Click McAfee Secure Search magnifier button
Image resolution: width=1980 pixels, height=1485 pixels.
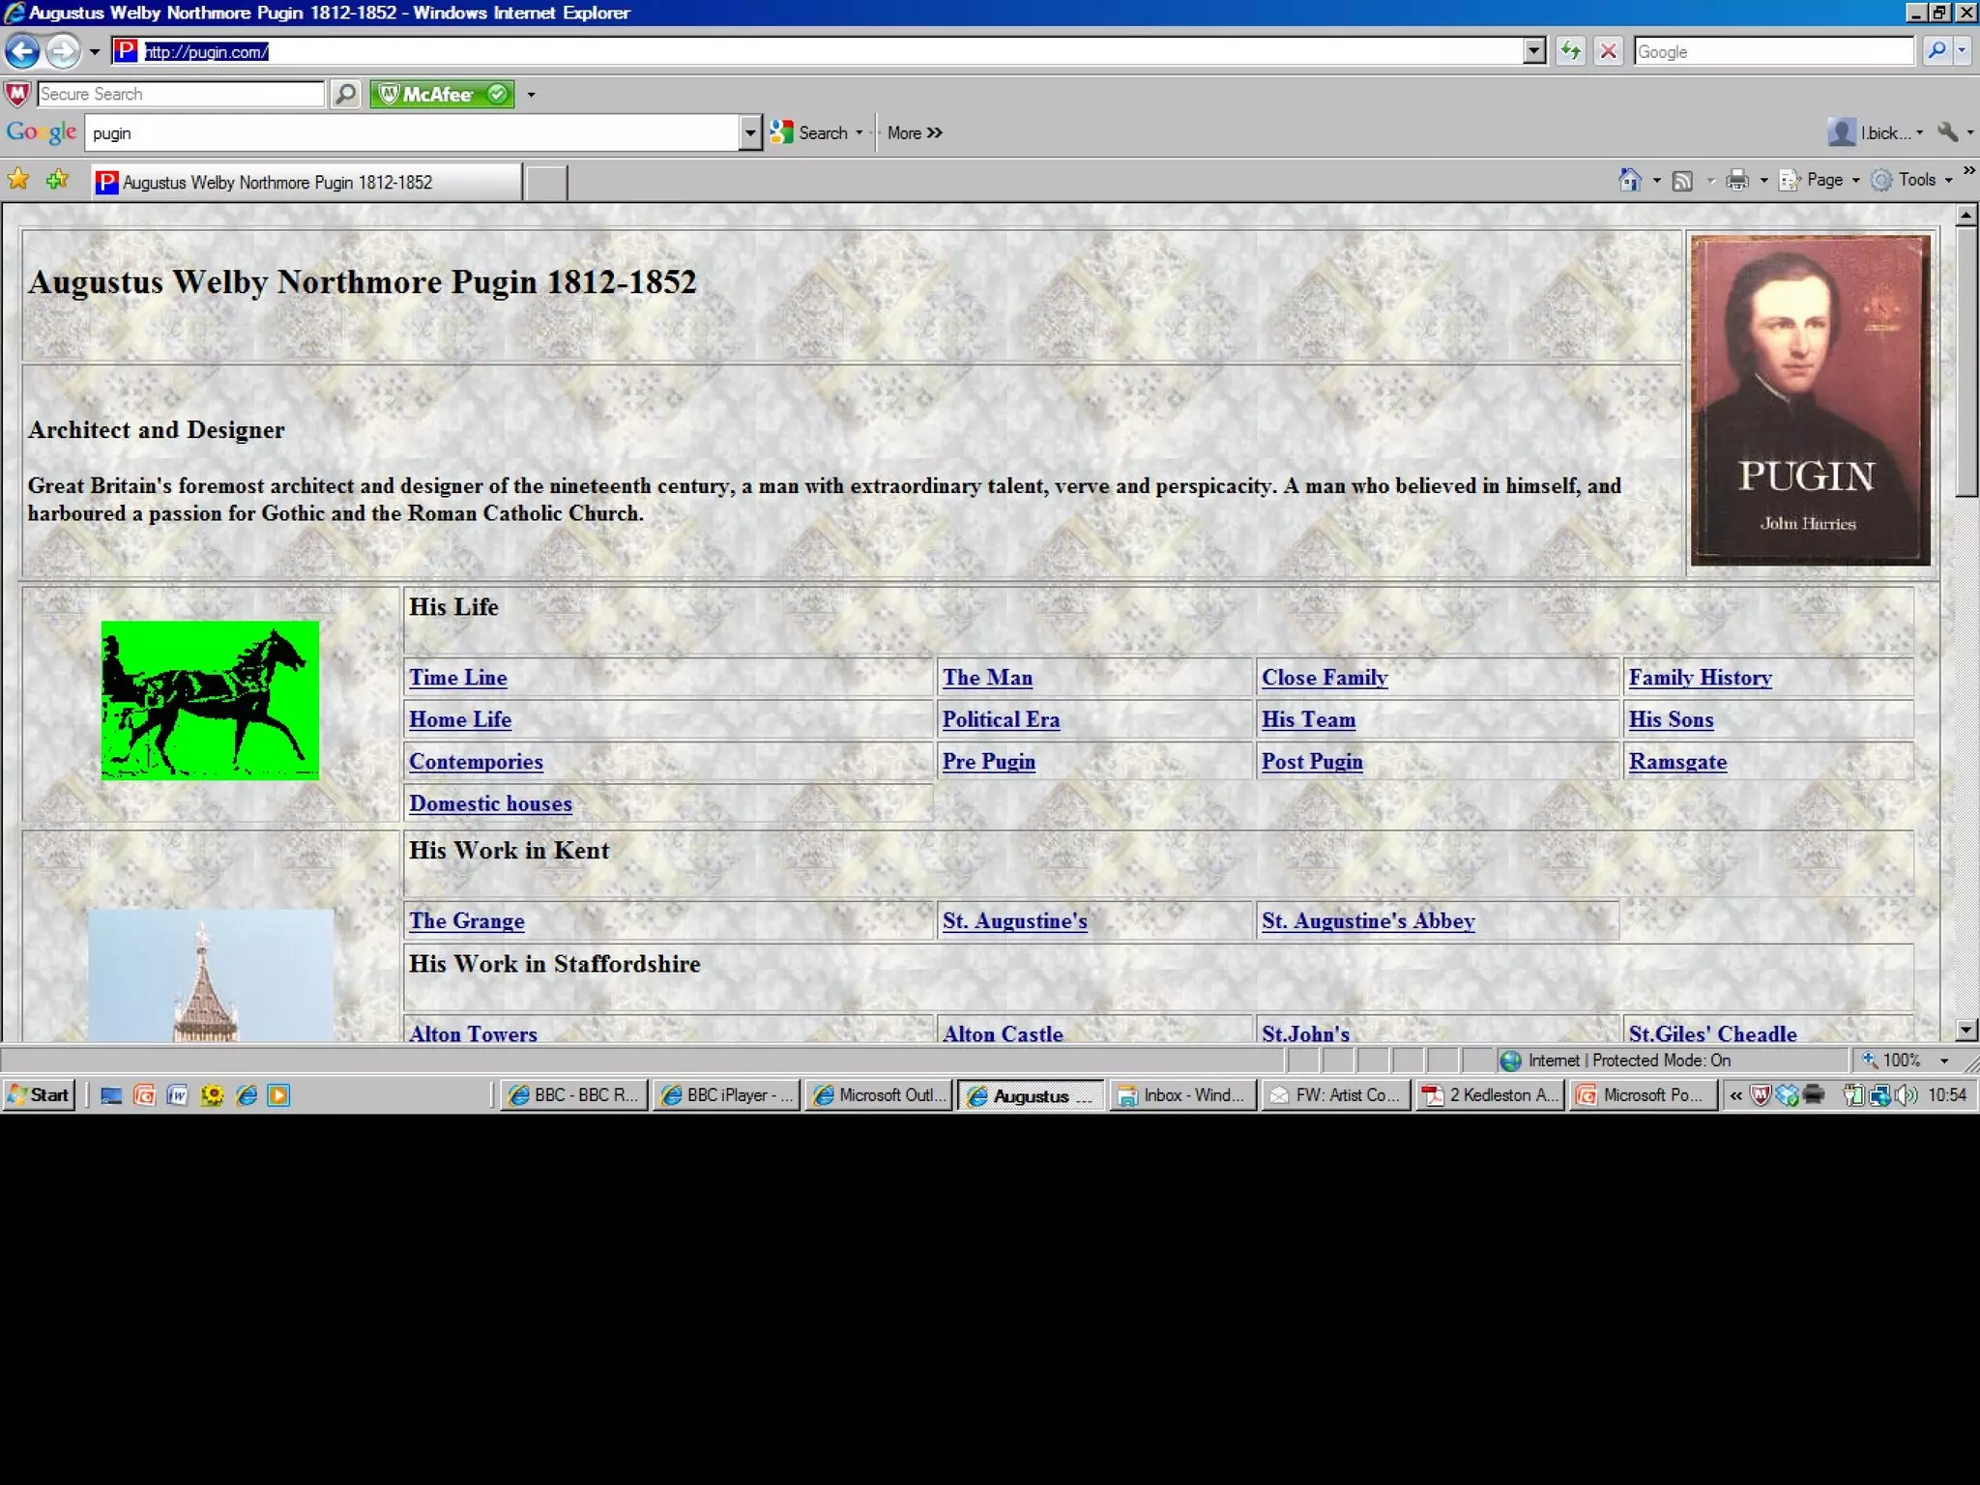(x=345, y=94)
